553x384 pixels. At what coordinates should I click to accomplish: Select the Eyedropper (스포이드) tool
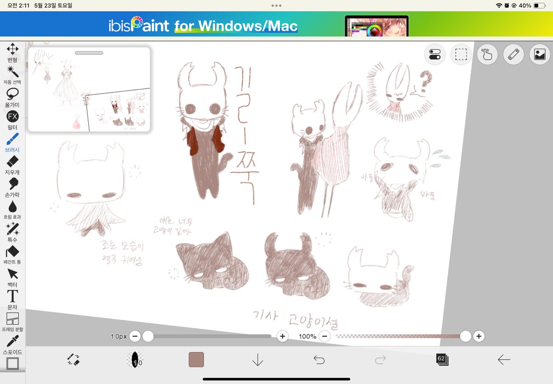click(12, 344)
